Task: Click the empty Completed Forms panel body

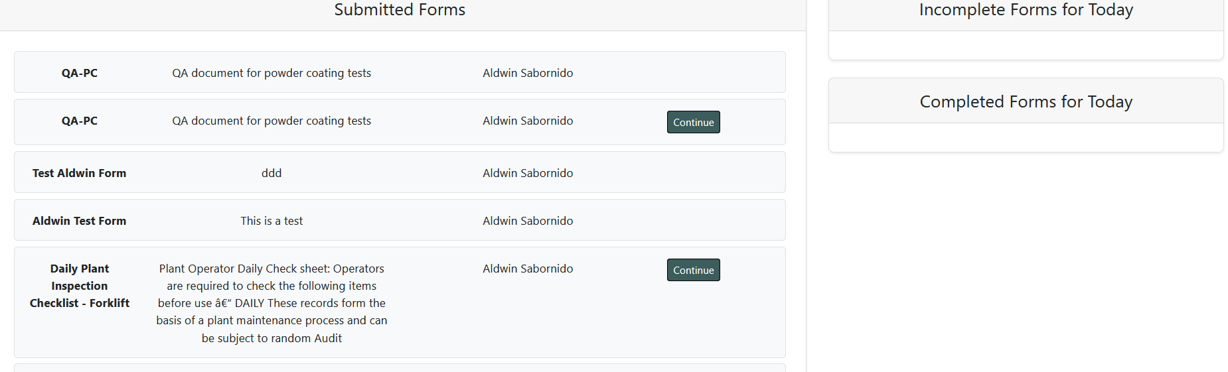Action: pyautogui.click(x=1026, y=137)
